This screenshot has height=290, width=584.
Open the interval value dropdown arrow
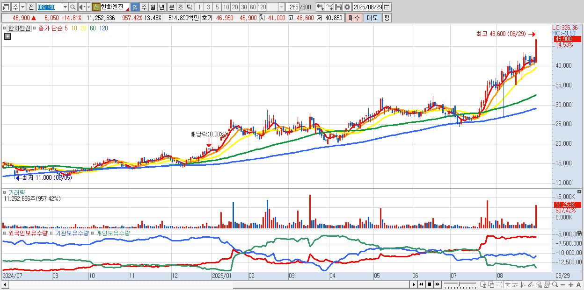click(281, 7)
